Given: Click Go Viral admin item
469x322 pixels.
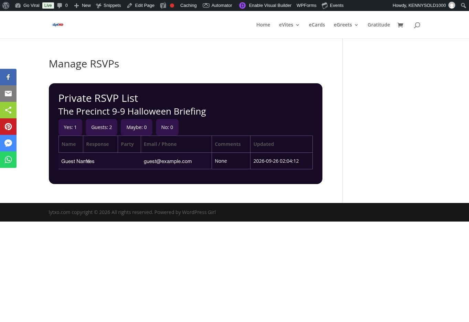Looking at the screenshot, I should [x=27, y=6].
